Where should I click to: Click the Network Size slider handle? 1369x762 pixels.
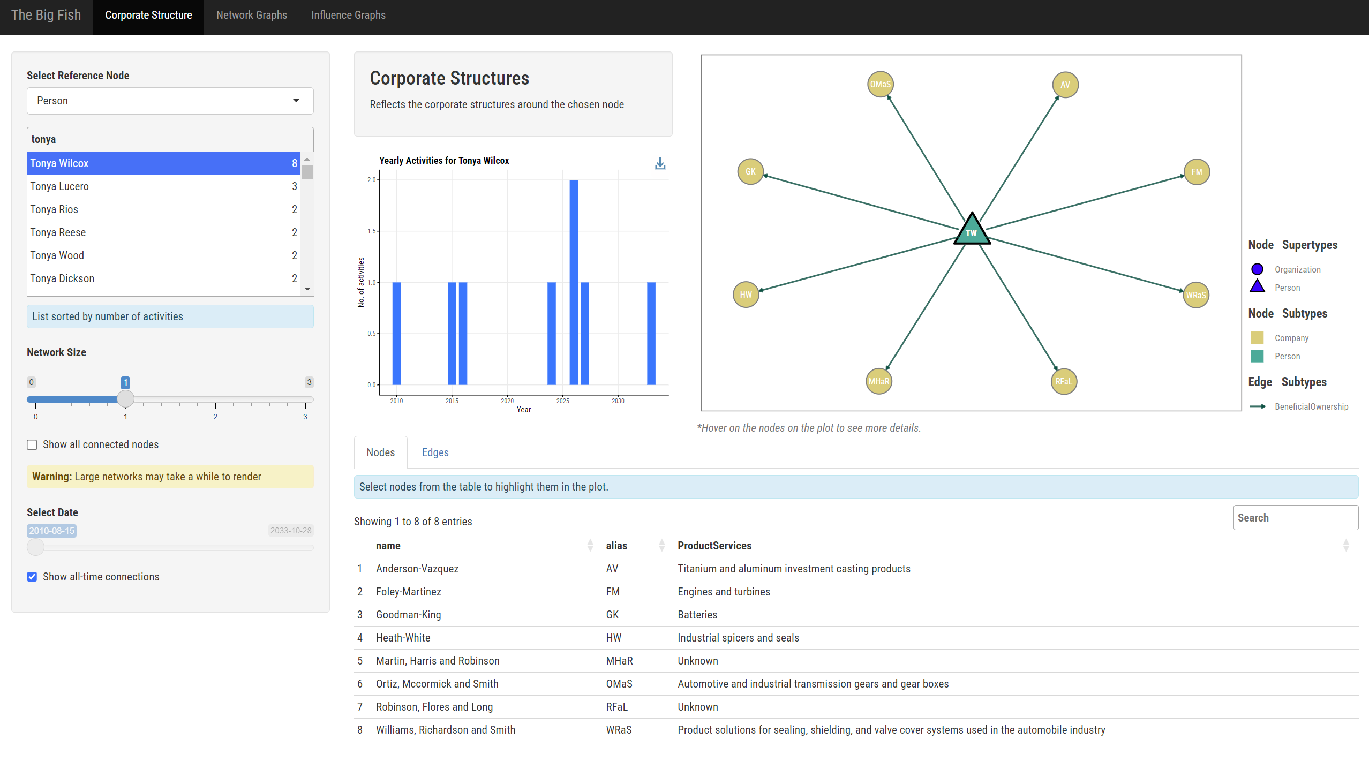pyautogui.click(x=125, y=399)
